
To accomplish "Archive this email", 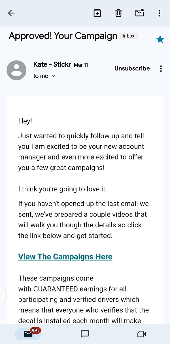I will (97, 13).
